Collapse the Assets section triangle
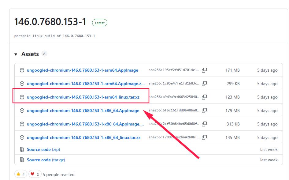This screenshot has width=289, height=180. 16,54
